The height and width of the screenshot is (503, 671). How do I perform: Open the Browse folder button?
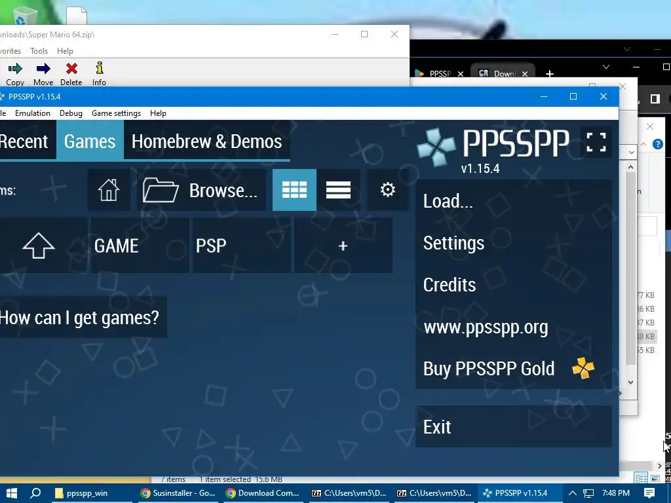click(x=201, y=190)
